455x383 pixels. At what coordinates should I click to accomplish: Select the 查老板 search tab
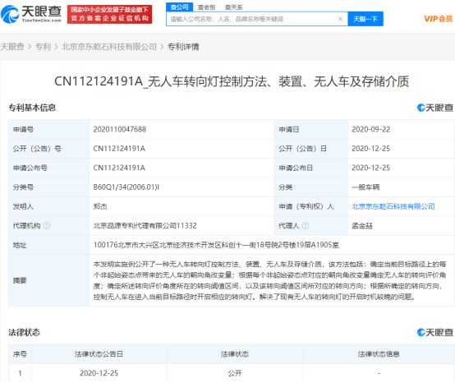point(207,7)
